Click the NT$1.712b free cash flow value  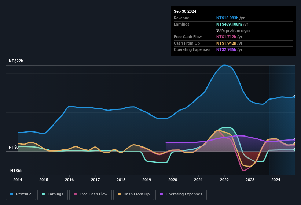point(226,37)
